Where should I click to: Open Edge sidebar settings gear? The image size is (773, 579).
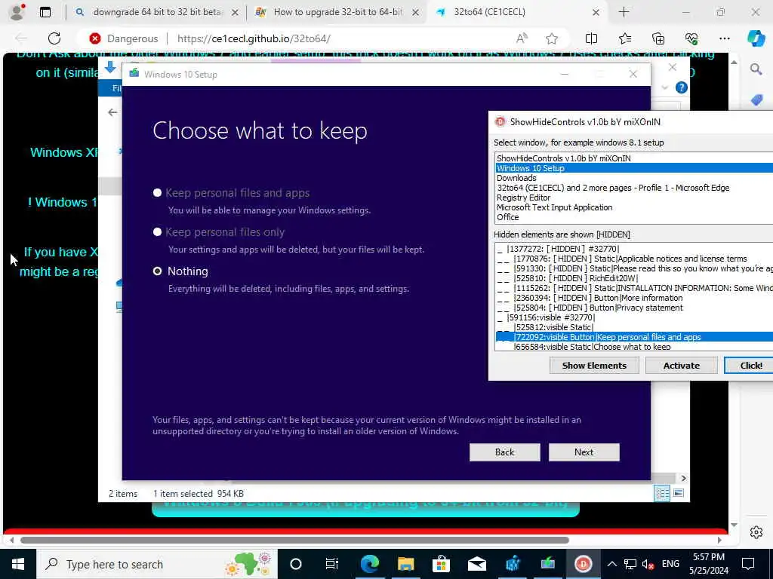pos(756,532)
